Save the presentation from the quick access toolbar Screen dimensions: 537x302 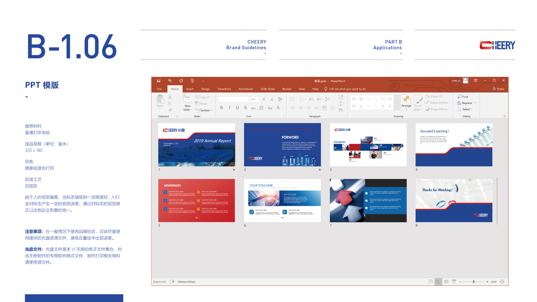(x=159, y=81)
